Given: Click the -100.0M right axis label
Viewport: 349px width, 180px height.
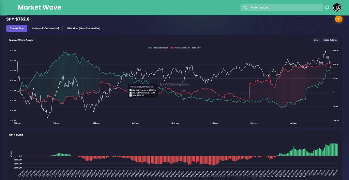Looking at the screenshot, I should tap(336, 120).
